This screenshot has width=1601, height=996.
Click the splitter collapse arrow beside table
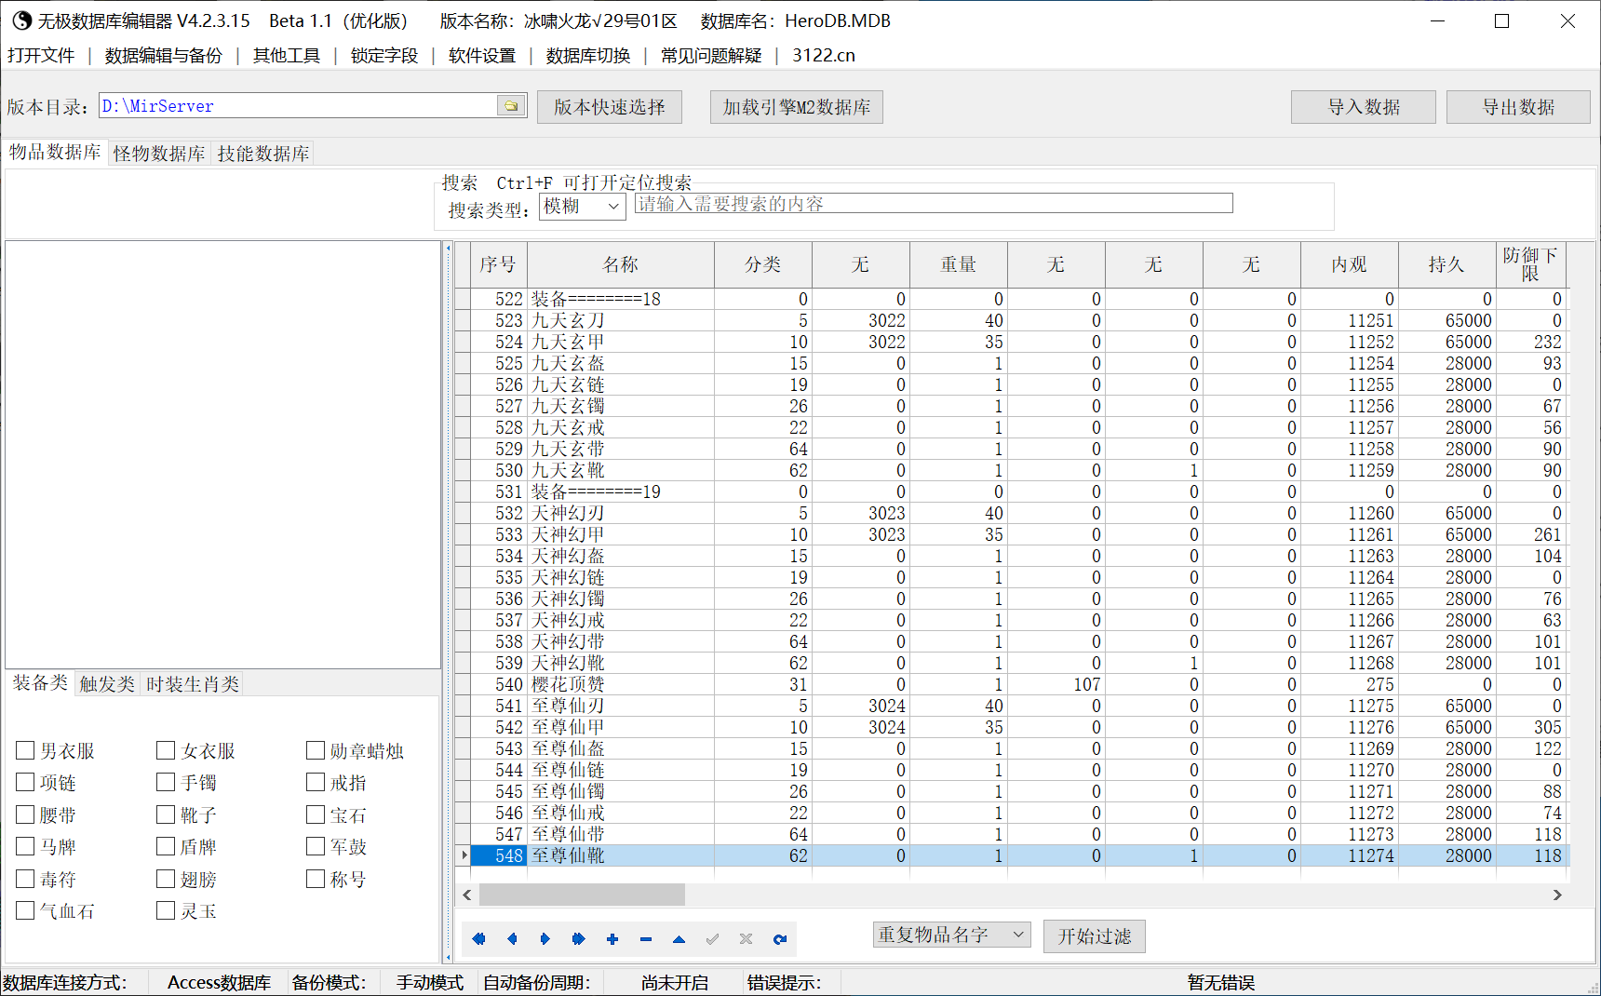448,248
